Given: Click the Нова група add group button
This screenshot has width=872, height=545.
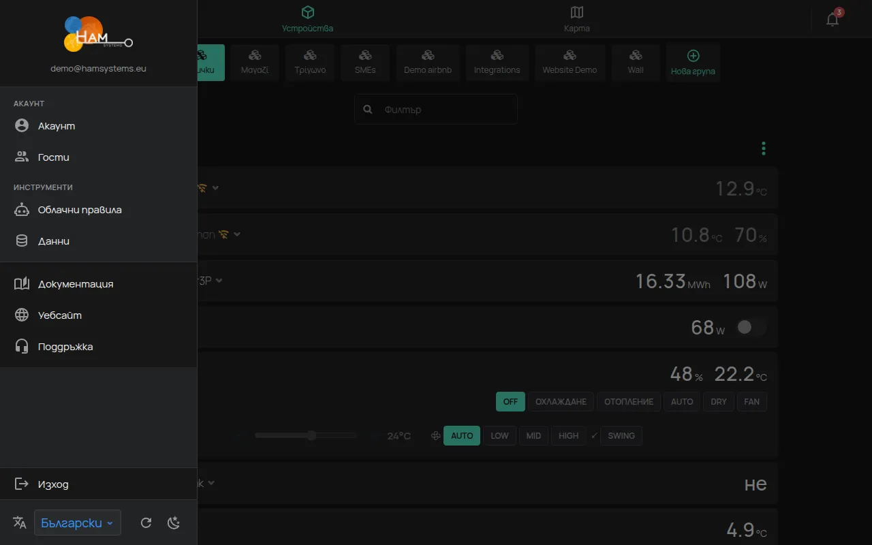Looking at the screenshot, I should [x=693, y=63].
